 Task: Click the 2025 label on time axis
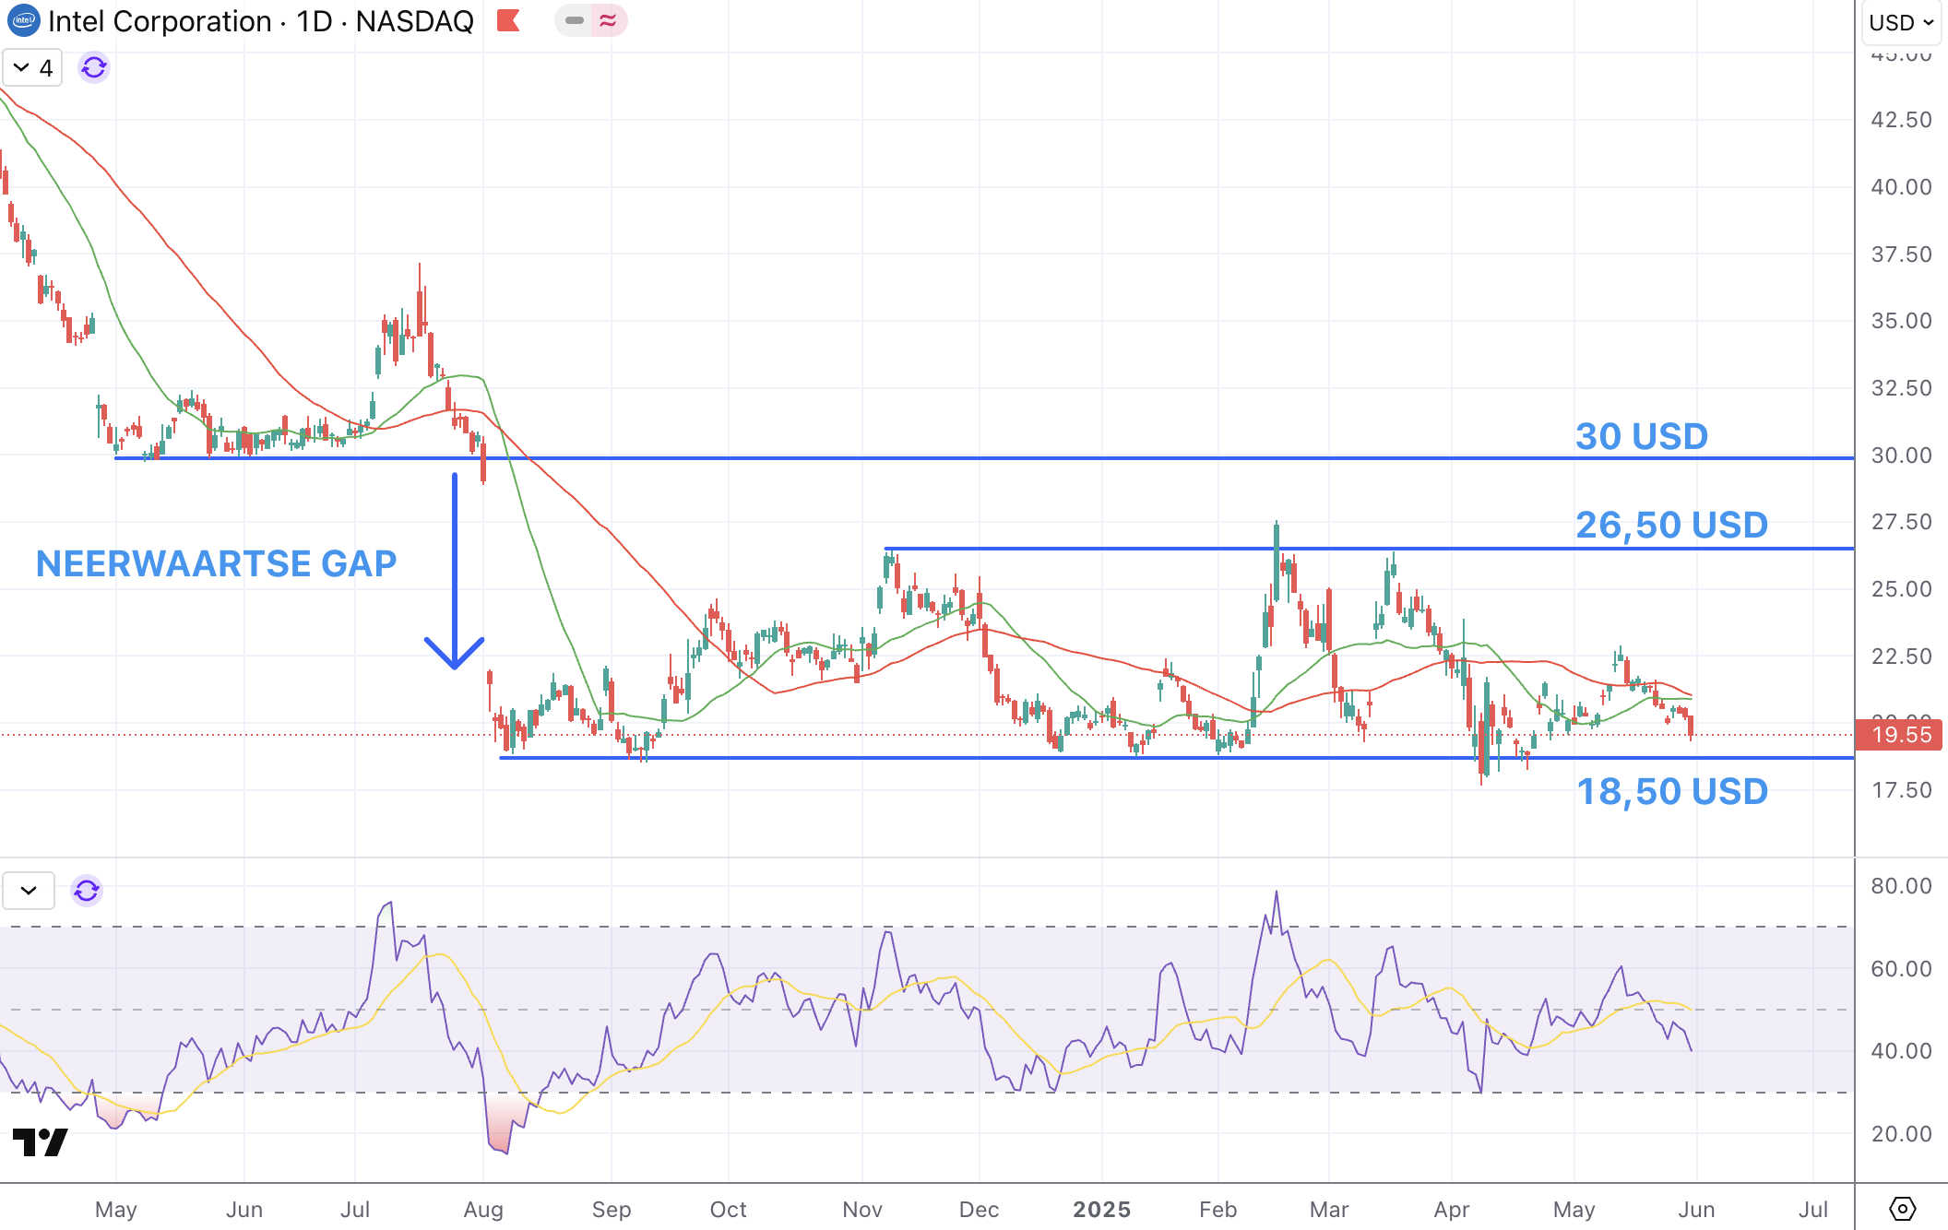(1102, 1209)
